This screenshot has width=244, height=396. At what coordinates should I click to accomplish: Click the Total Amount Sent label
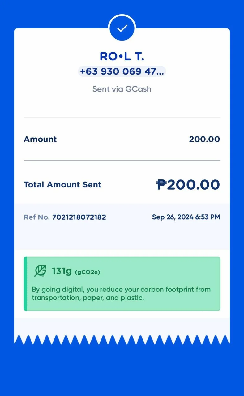coord(62,185)
